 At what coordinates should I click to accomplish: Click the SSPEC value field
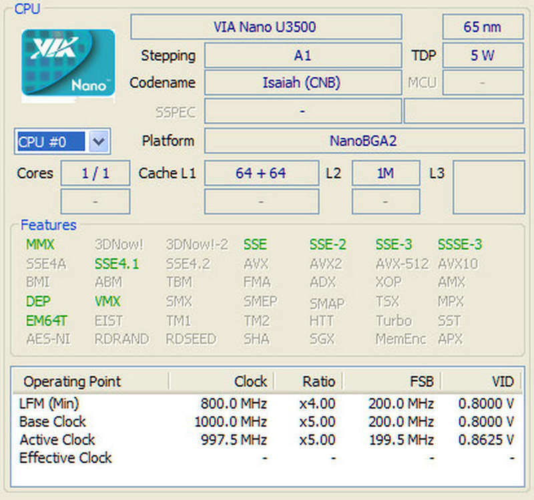tap(303, 111)
